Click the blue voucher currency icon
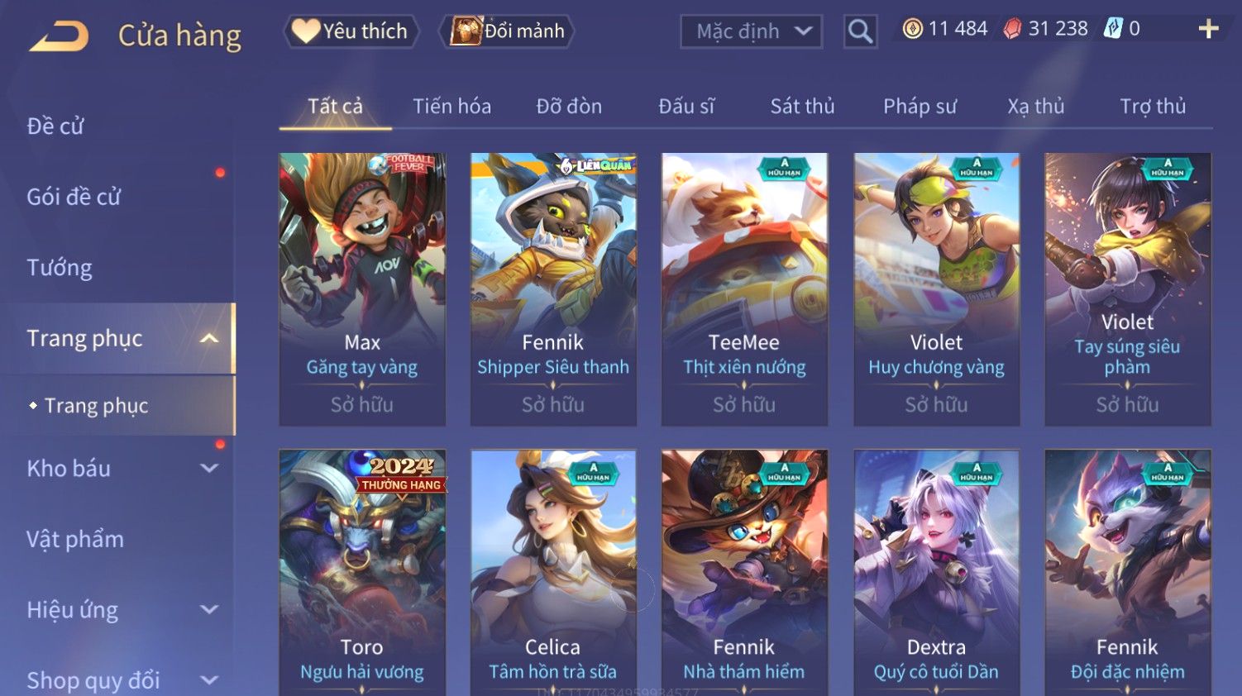Screen dimensions: 1242x696 [1113, 29]
